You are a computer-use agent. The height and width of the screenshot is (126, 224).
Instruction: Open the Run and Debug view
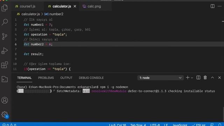pyautogui.click(x=5, y=51)
